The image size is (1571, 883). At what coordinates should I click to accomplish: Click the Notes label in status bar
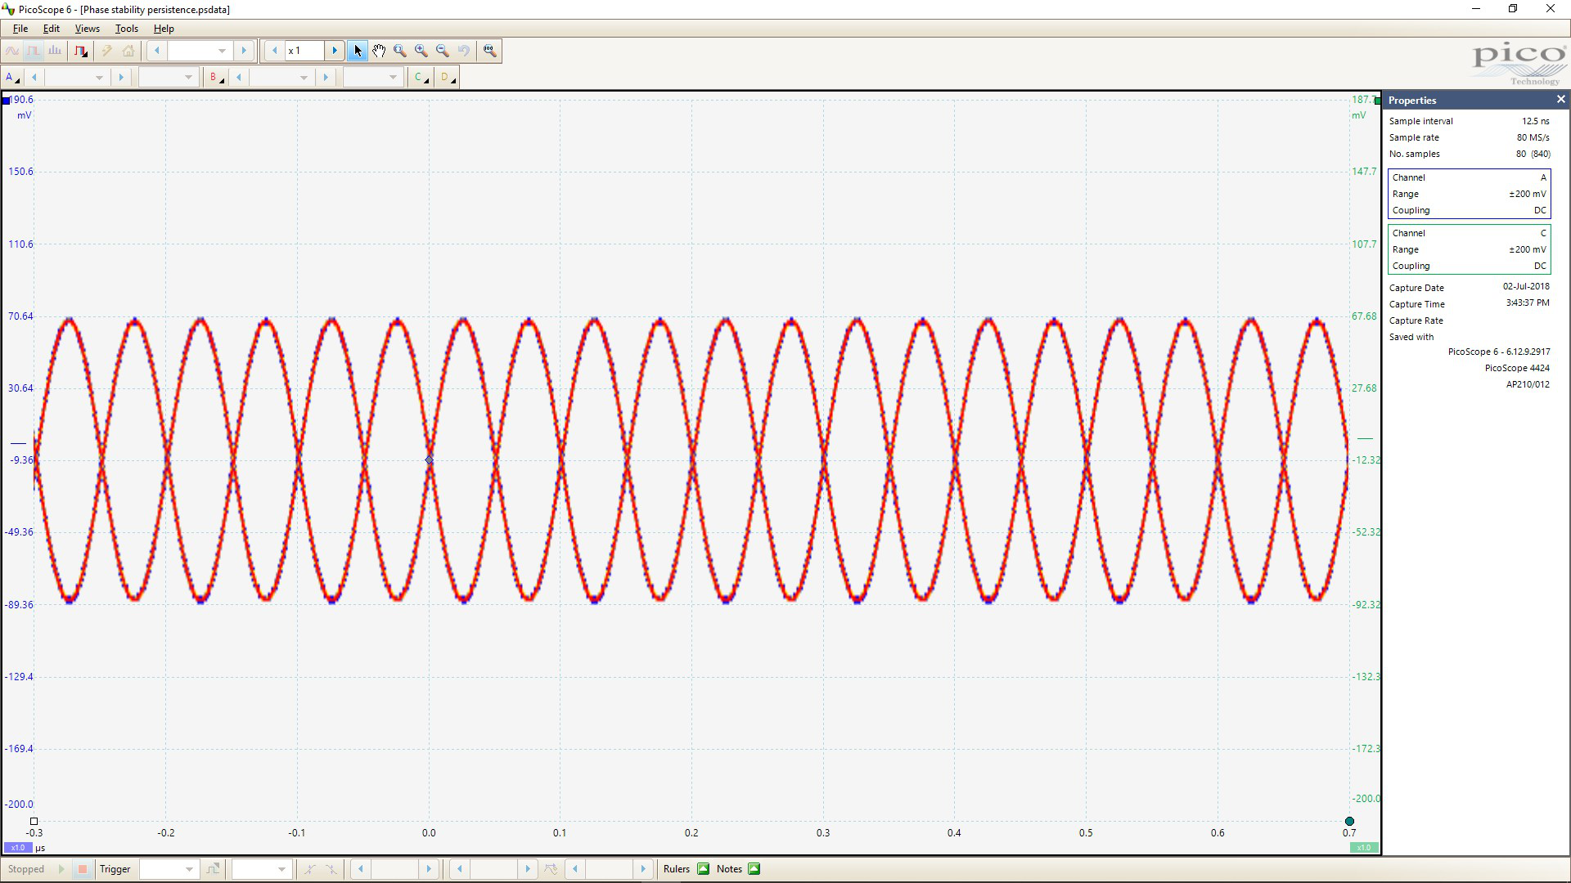tap(729, 869)
